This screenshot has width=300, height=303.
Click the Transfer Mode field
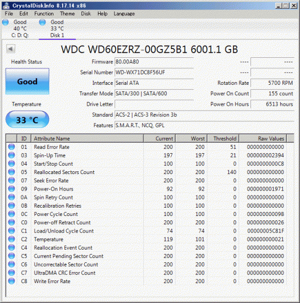coord(154,94)
